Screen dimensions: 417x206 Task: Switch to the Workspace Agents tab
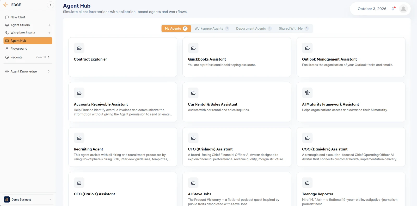212,29
